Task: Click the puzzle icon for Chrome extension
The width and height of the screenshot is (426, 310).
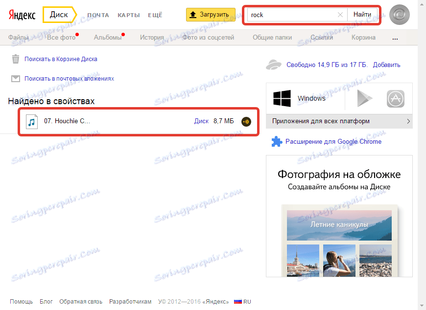Action: [x=276, y=141]
